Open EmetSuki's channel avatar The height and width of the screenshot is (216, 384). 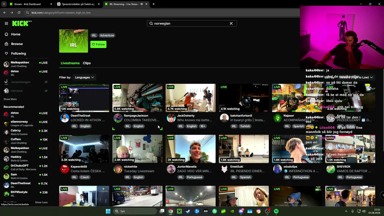(x=224, y=169)
